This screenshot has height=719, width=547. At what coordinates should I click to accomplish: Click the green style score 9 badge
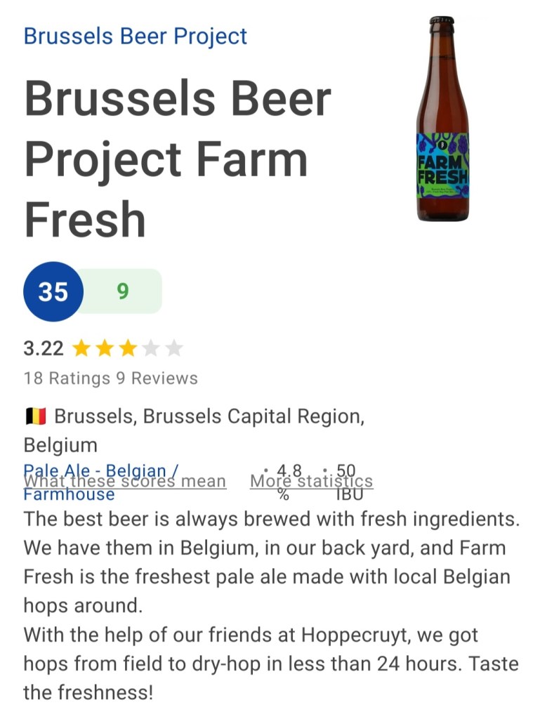click(123, 291)
